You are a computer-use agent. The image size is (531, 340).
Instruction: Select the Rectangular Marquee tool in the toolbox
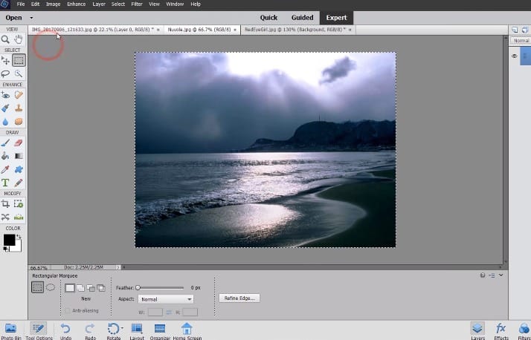(x=19, y=60)
